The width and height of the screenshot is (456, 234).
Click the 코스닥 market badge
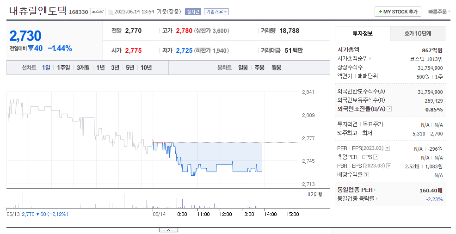tap(98, 12)
